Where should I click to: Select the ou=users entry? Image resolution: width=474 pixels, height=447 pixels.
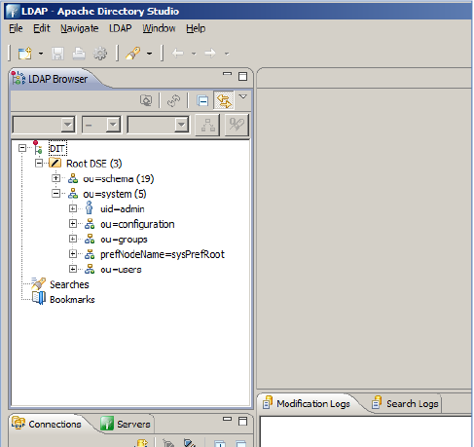click(x=121, y=270)
